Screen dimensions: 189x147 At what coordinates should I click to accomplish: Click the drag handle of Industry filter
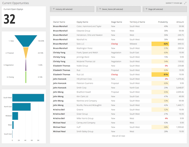pyautogui.click(x=51, y=9)
